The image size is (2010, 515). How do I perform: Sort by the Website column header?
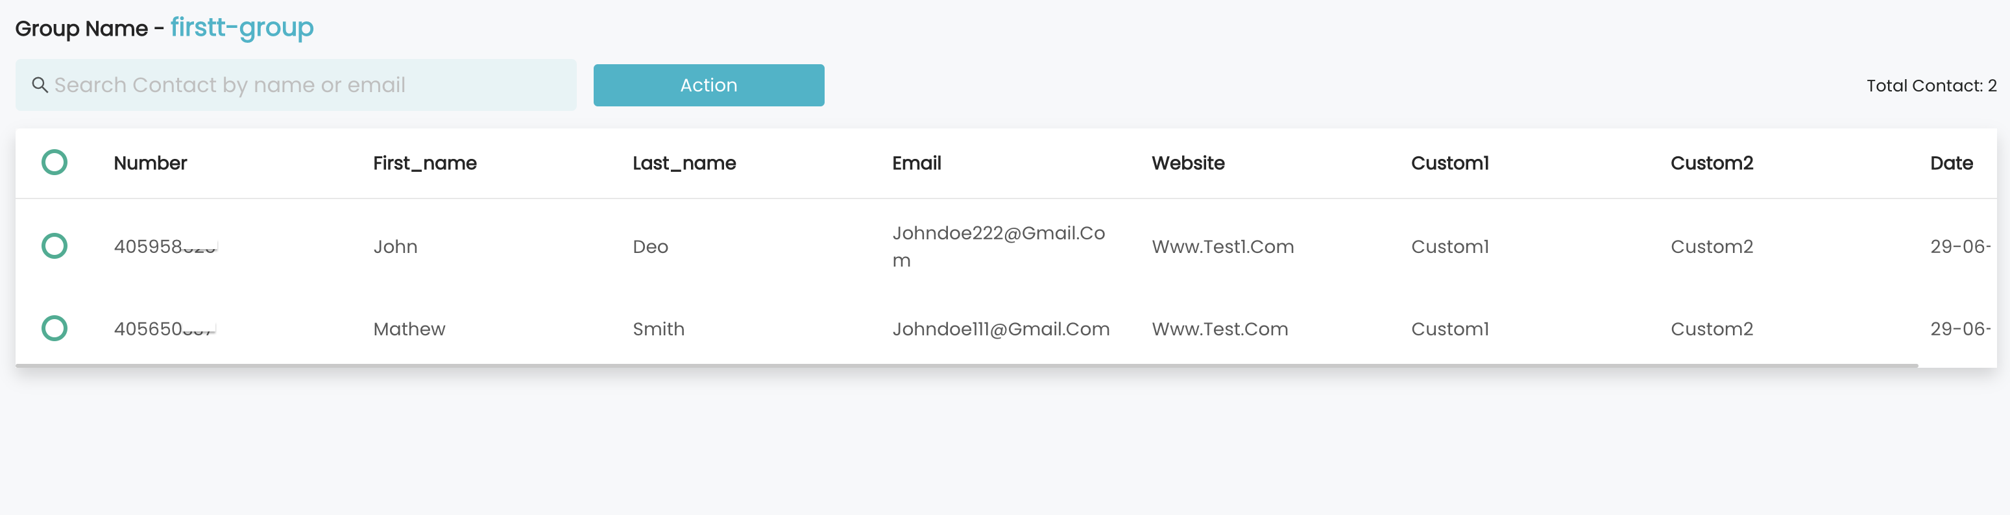point(1189,163)
